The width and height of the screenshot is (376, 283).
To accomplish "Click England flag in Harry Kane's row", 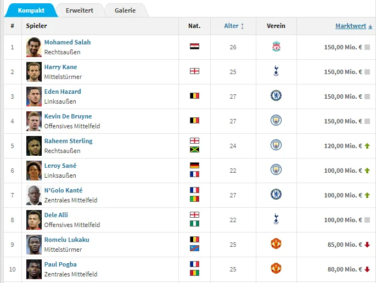I will [194, 71].
